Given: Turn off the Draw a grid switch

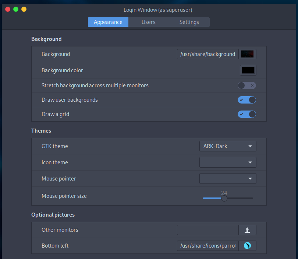Looking at the screenshot, I should [x=246, y=114].
